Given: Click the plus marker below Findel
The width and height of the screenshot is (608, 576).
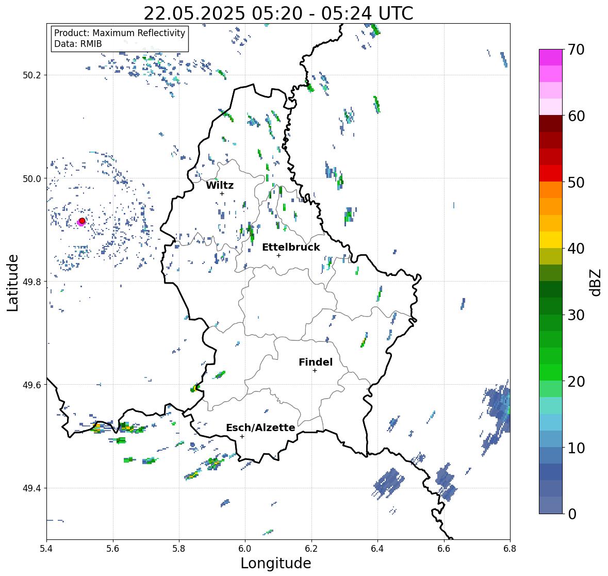Looking at the screenshot, I should pyautogui.click(x=315, y=371).
